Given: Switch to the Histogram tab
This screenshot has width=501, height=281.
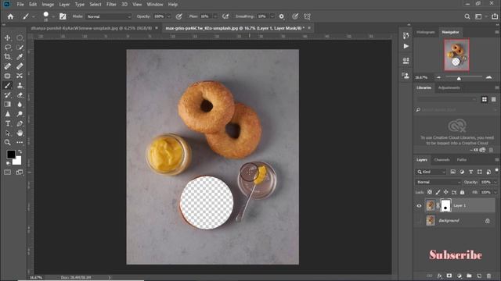Looking at the screenshot, I should 426,32.
